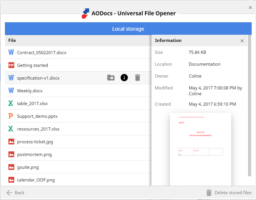Click the Excel icon for table_2017.xlsx
The image size is (256, 200).
(11, 103)
